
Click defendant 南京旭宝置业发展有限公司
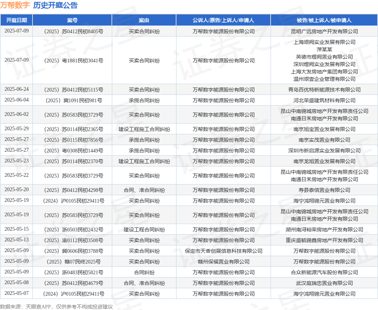coord(324,129)
